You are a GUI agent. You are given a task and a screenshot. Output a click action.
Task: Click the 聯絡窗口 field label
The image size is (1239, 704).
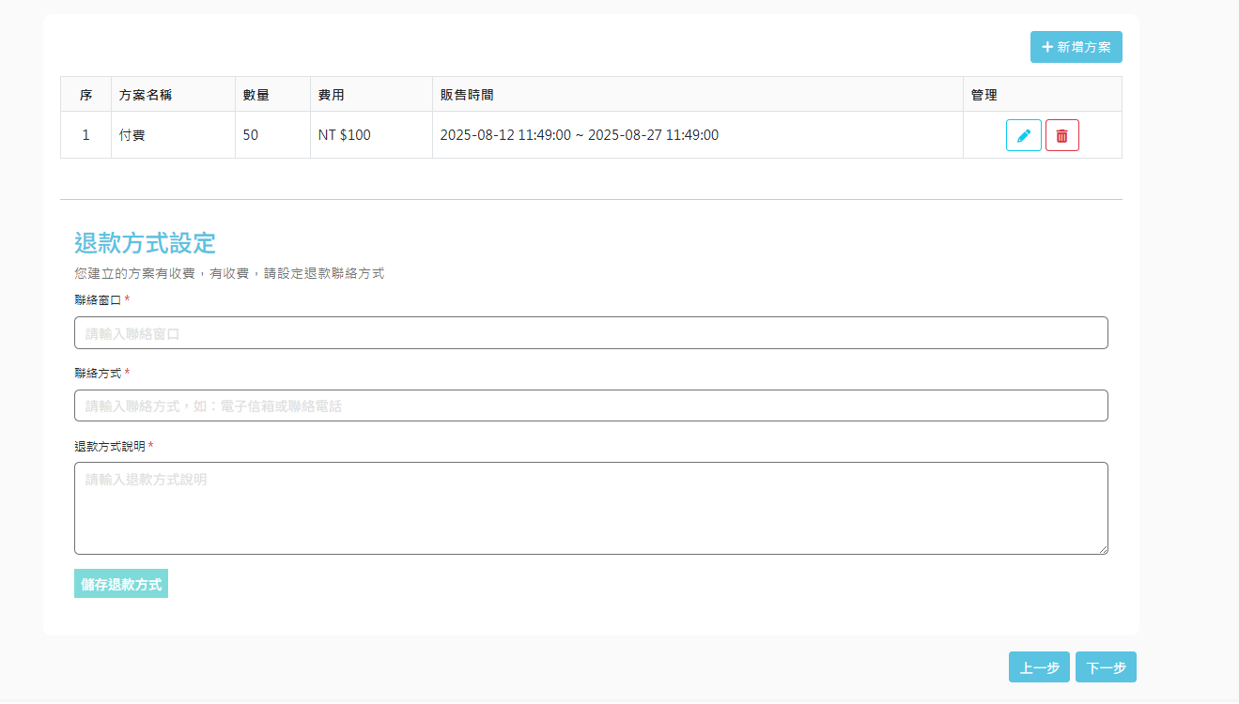pyautogui.click(x=98, y=299)
